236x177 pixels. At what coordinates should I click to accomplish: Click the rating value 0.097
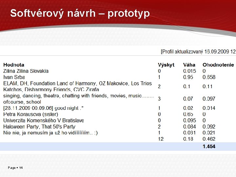pos(209,99)
